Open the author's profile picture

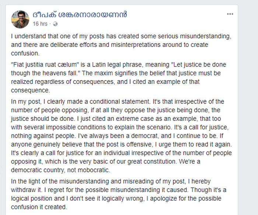20,20
